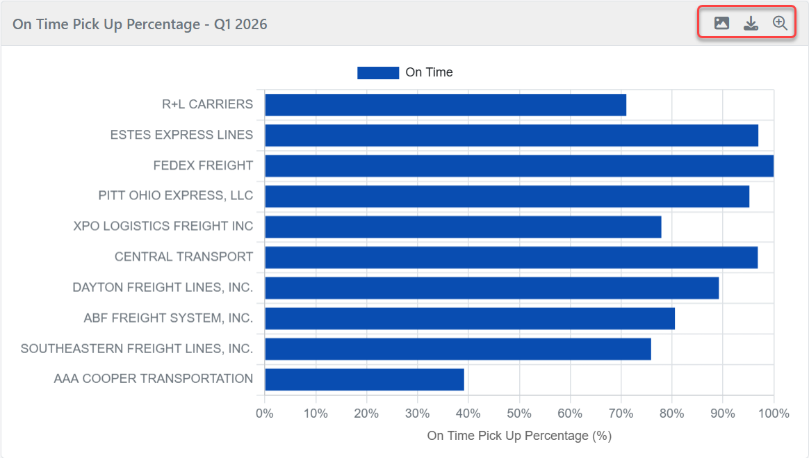Select the ABF FREIGHT SYSTEM, INC. bar
The image size is (809, 458).
(470, 318)
